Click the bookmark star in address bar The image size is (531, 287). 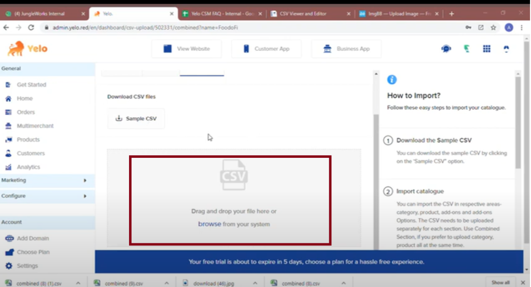tap(493, 28)
